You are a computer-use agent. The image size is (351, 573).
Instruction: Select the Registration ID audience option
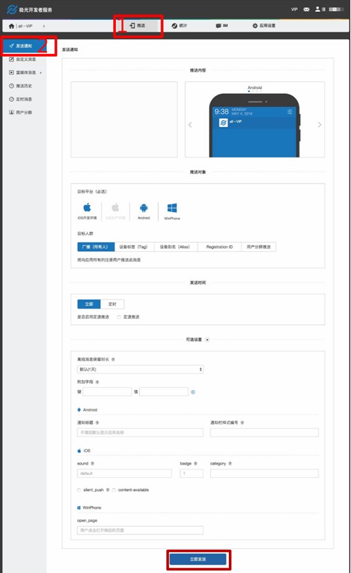click(219, 247)
